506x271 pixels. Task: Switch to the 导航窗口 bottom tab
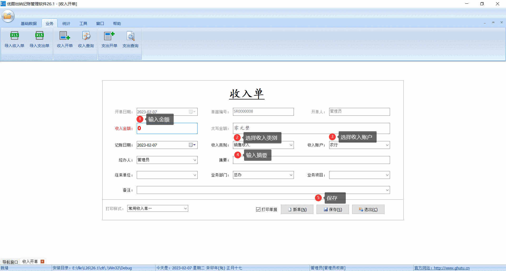10,262
